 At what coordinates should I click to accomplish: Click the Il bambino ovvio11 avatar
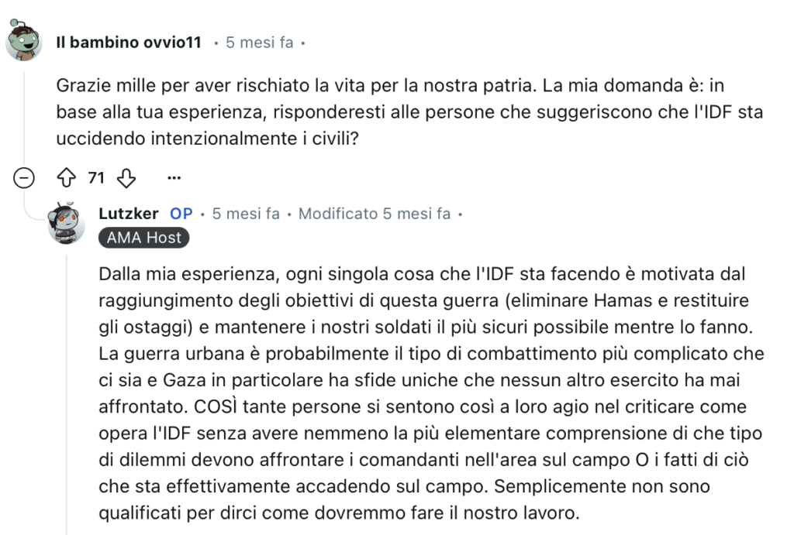(24, 42)
